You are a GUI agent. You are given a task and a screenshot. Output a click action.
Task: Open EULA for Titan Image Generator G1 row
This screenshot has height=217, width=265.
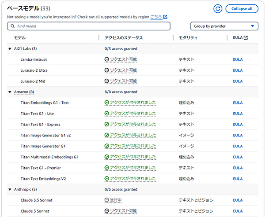tap(238, 146)
